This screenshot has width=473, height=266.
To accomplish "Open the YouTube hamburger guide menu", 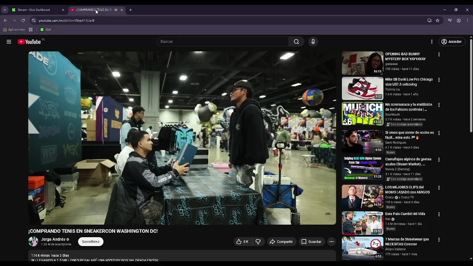I will [x=9, y=42].
